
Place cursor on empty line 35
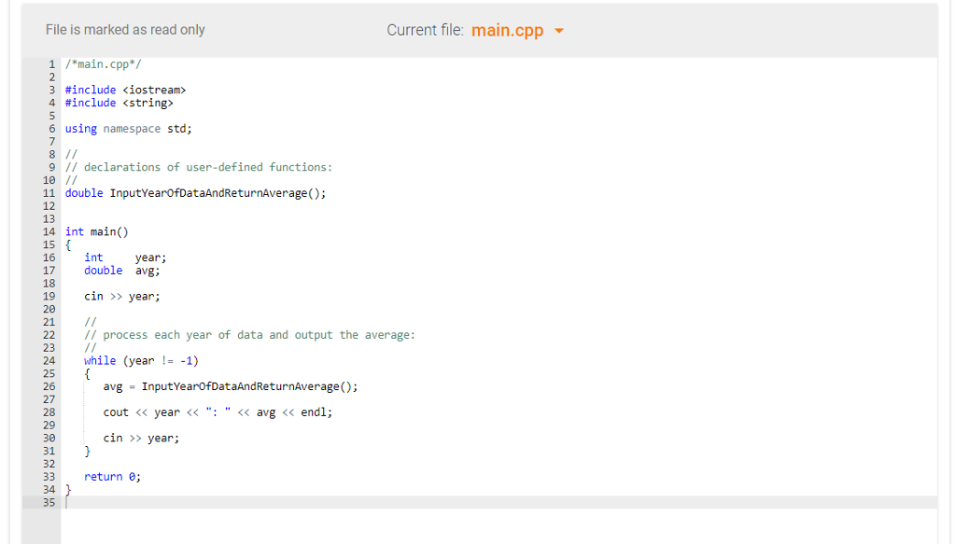pos(499,503)
